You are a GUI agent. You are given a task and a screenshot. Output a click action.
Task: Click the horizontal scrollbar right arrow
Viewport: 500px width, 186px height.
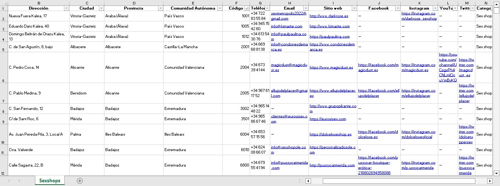point(490,181)
